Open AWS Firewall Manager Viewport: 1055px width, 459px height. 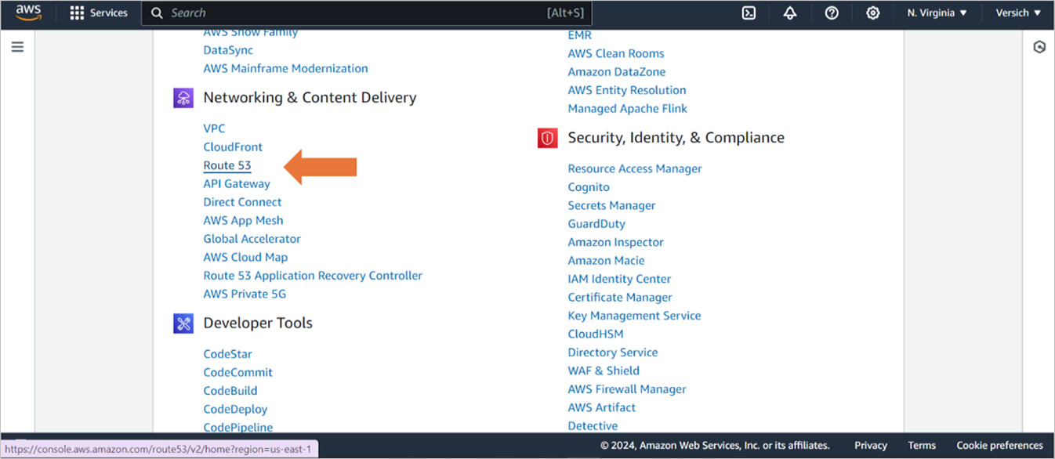(x=627, y=390)
